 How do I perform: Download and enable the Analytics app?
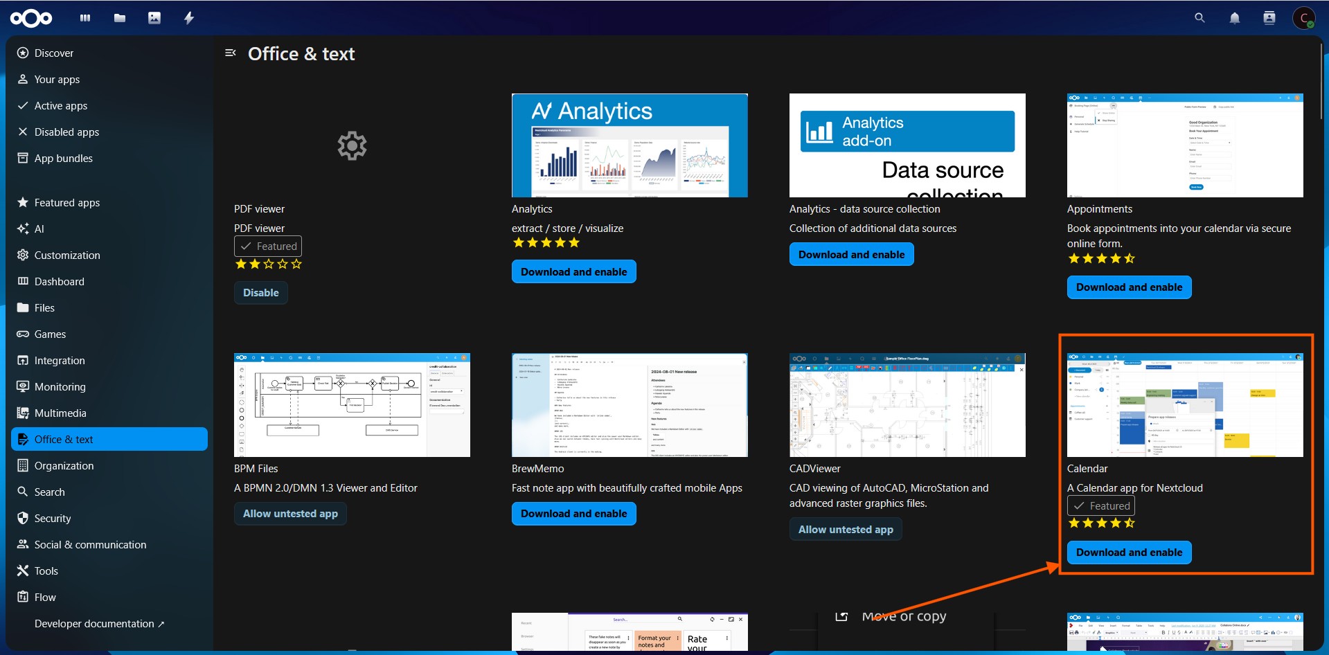click(573, 272)
